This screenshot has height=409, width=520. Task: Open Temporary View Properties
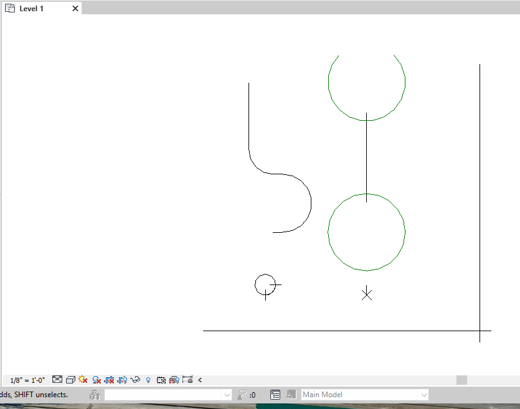pos(161,380)
